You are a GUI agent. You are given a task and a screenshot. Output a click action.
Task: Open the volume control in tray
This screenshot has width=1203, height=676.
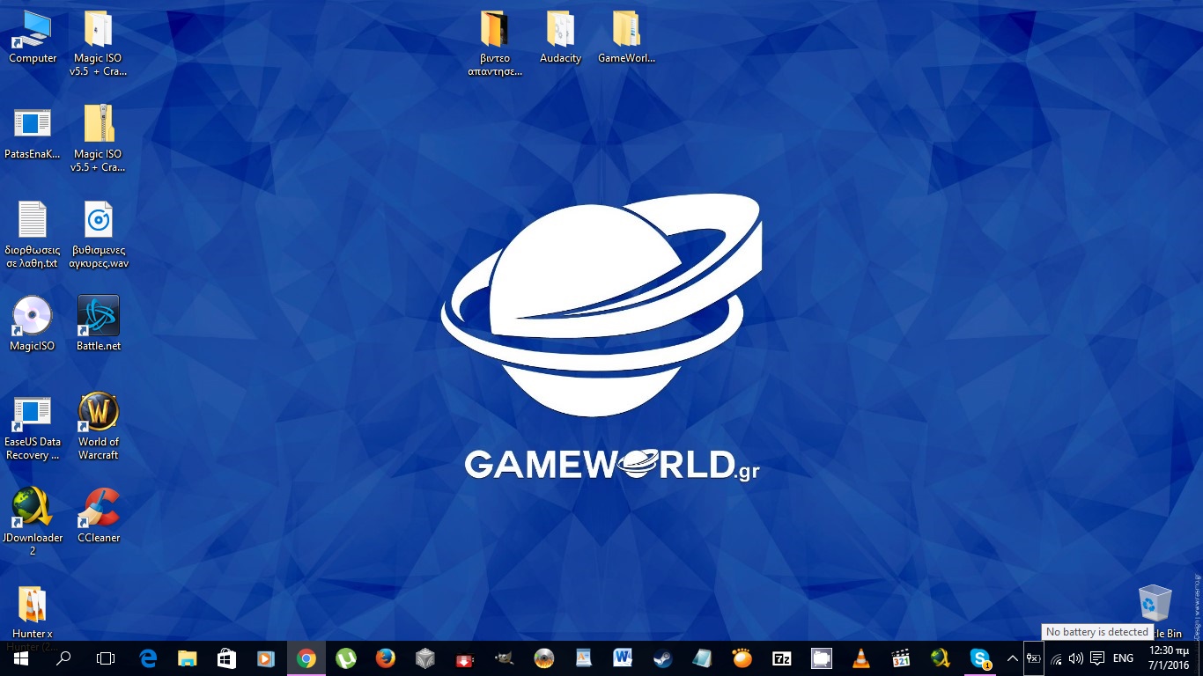point(1075,658)
